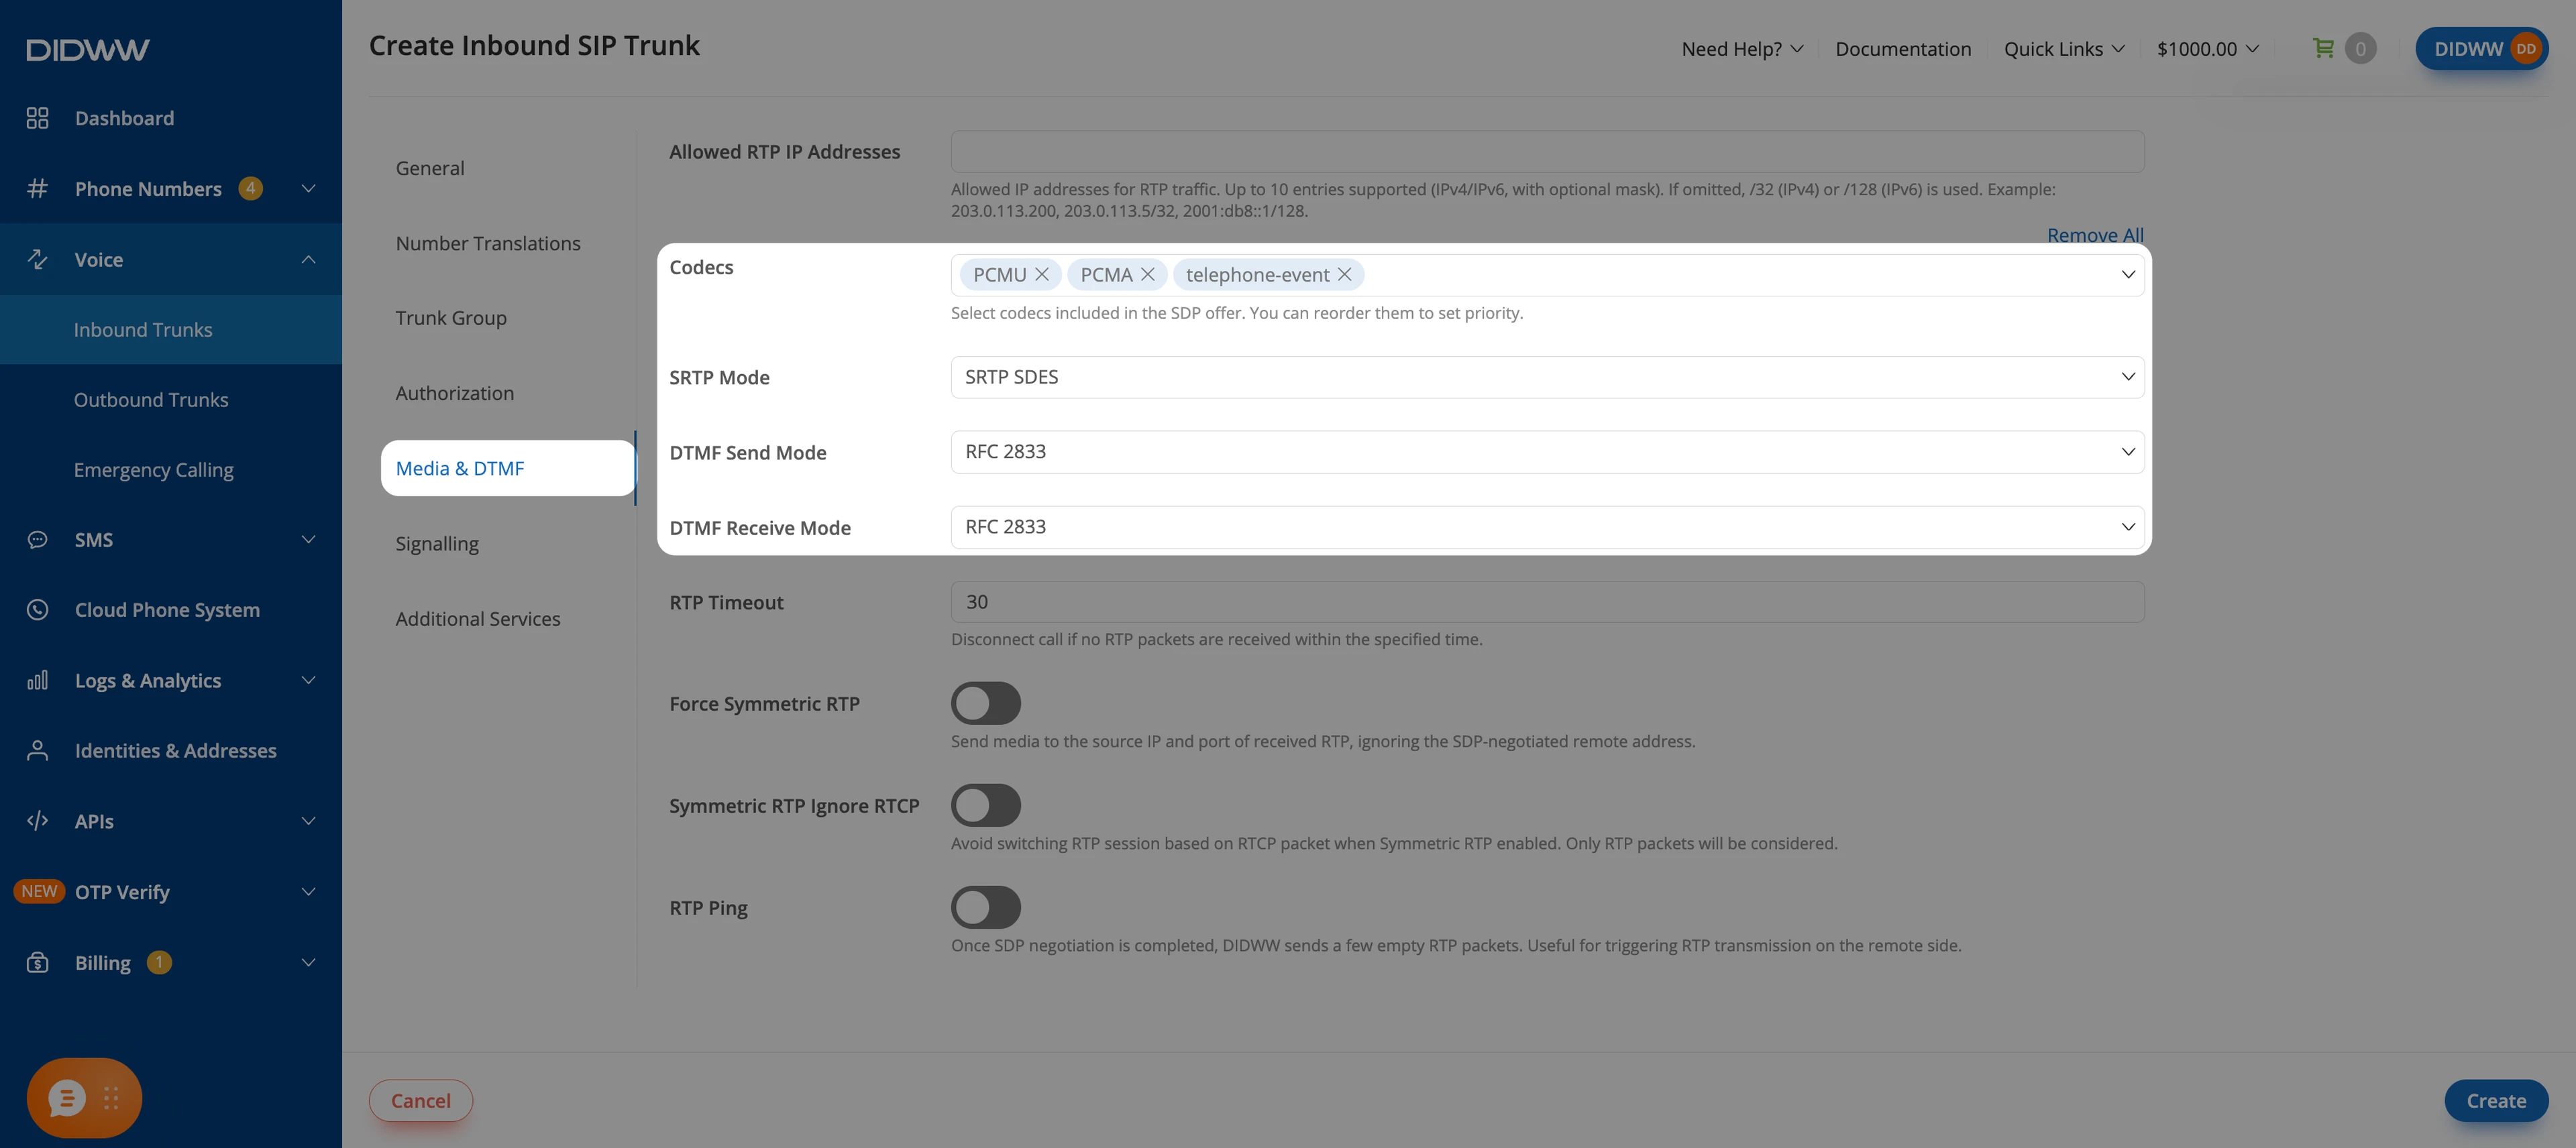The width and height of the screenshot is (2576, 1148).
Task: Open the DIDWW account button
Action: point(2481,48)
